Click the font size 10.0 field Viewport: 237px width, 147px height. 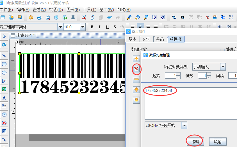coord(72,27)
